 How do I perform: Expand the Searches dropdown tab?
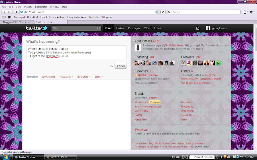coord(84,76)
